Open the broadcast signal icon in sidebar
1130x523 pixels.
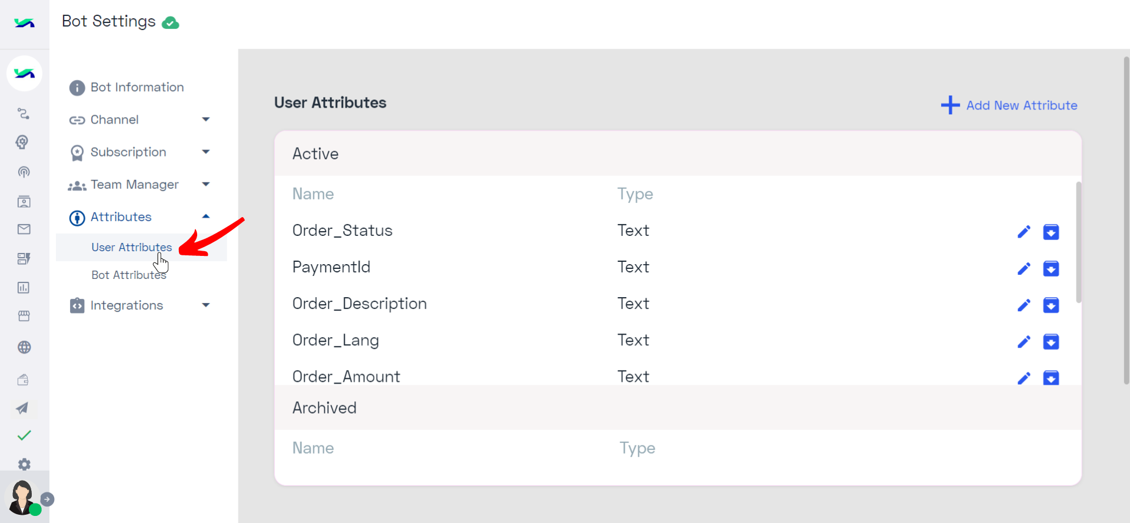pos(24,172)
